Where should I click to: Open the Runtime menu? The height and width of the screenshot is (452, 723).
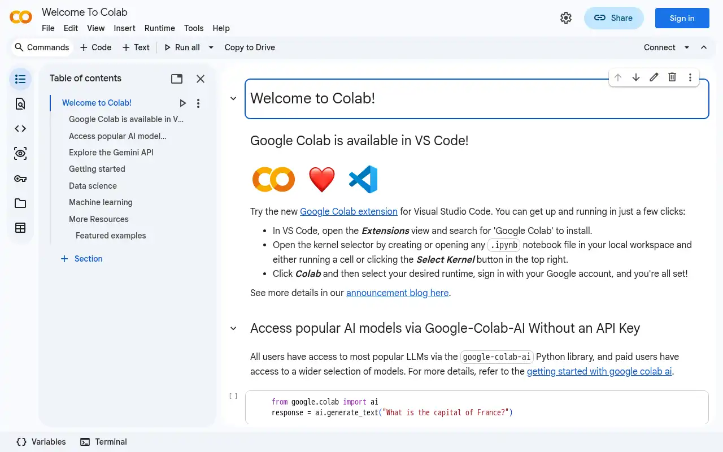coord(159,28)
